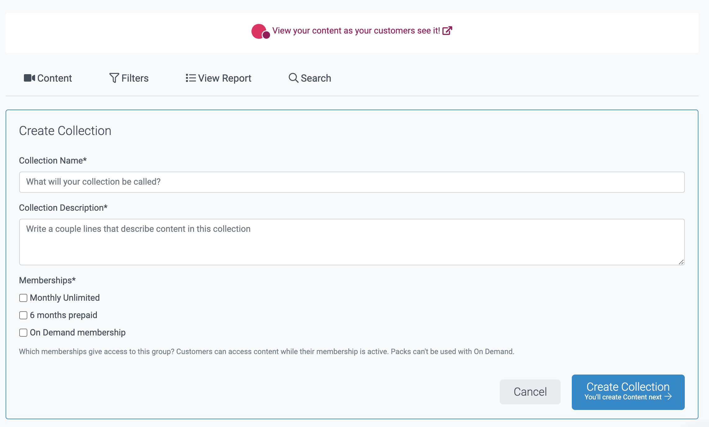Viewport: 709px width, 427px height.
Task: Click the list View Report icon
Action: (191, 78)
